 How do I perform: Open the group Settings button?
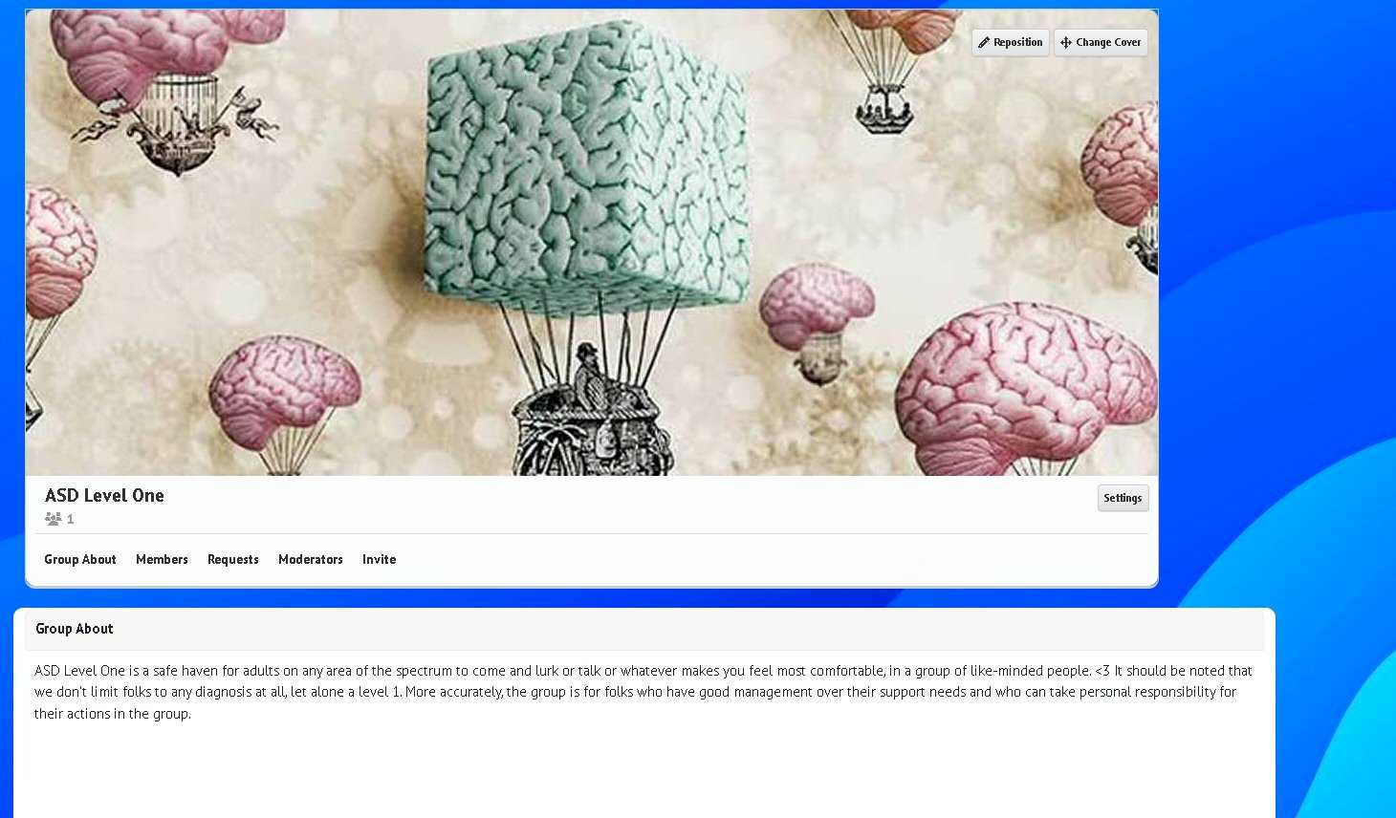pyautogui.click(x=1123, y=498)
